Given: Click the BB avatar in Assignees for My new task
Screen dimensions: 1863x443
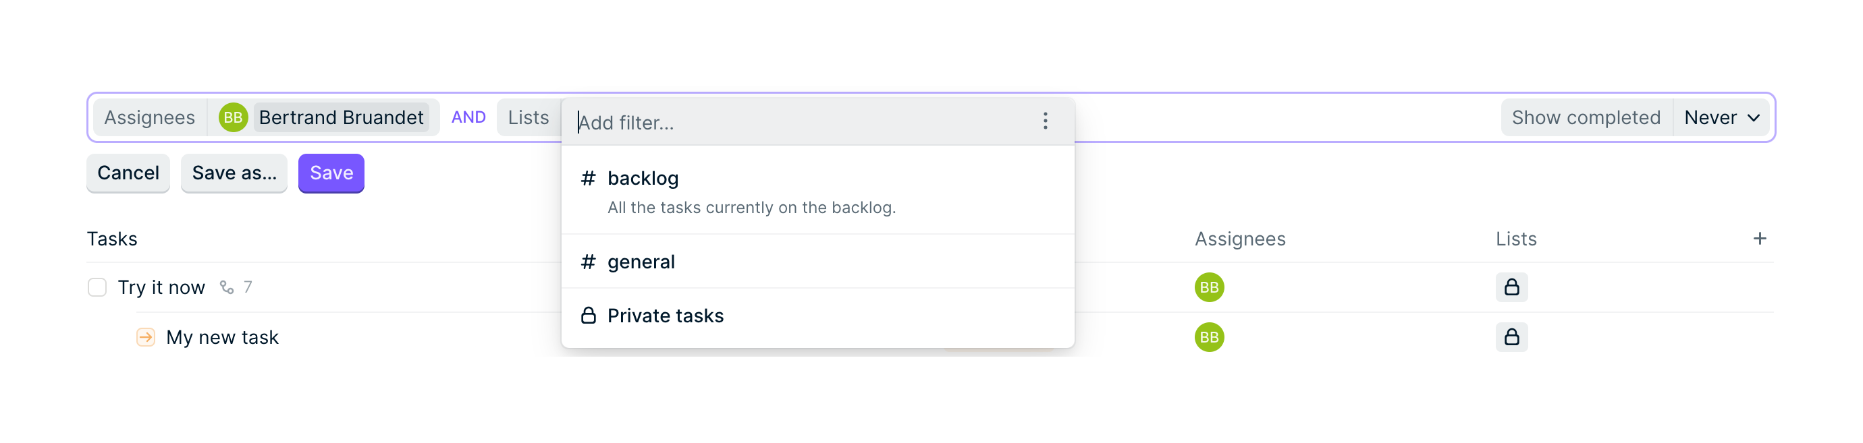Looking at the screenshot, I should tap(1208, 336).
